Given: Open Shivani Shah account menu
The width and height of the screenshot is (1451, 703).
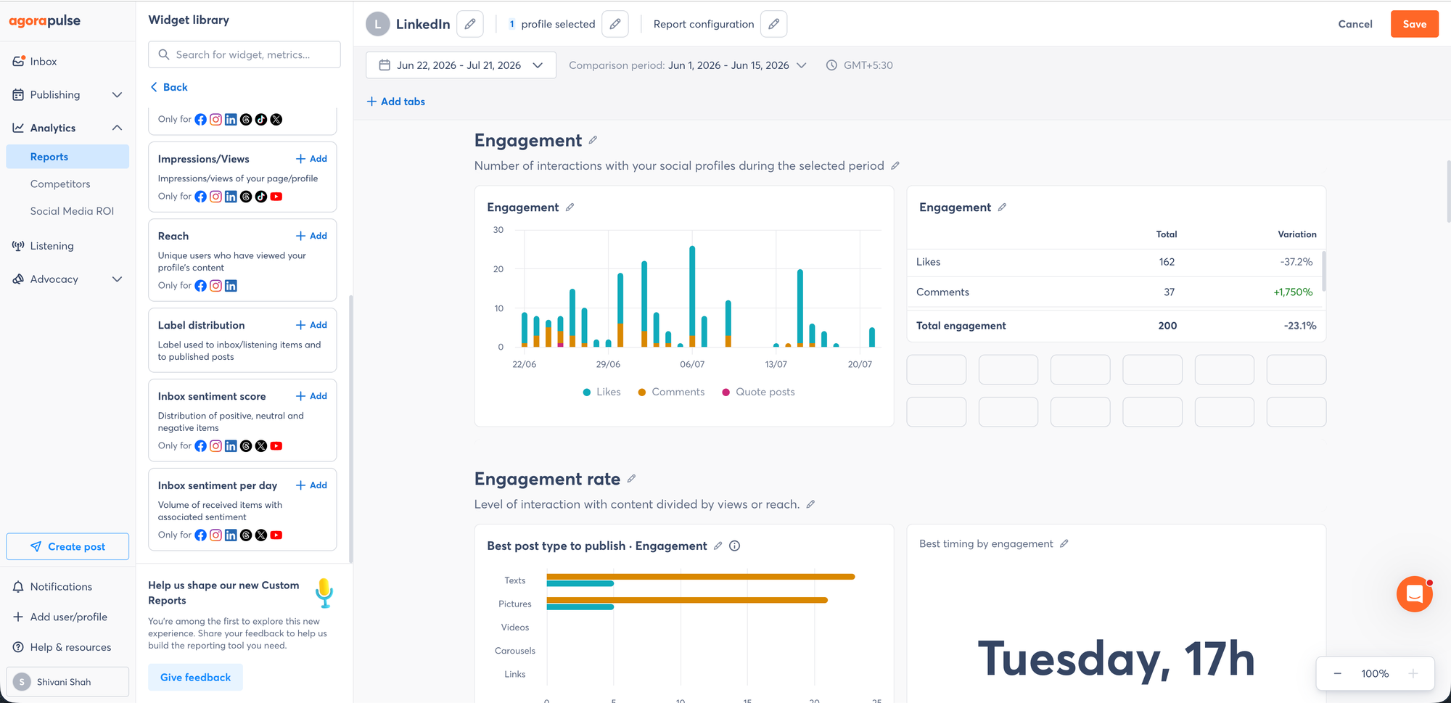Looking at the screenshot, I should pyautogui.click(x=67, y=682).
